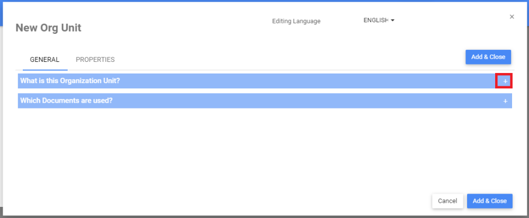Click the bottom Add & Close button
This screenshot has height=218, width=529.
[x=489, y=201]
